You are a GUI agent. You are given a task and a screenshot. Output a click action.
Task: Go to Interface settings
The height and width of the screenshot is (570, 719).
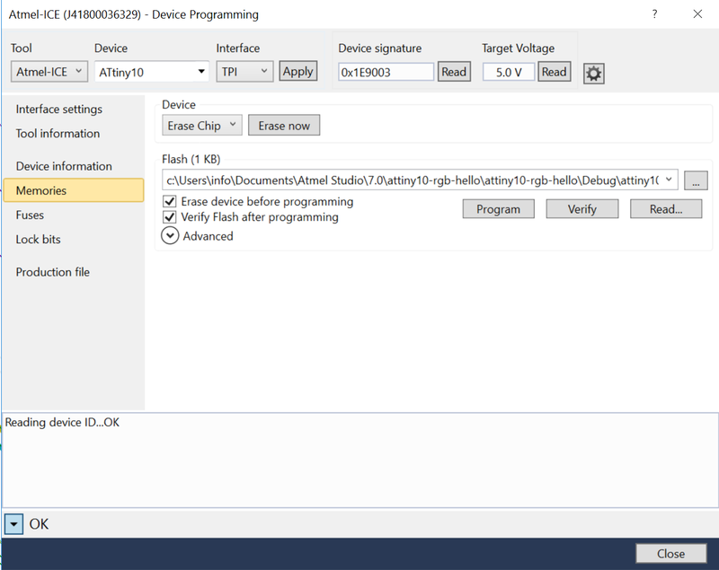59,110
